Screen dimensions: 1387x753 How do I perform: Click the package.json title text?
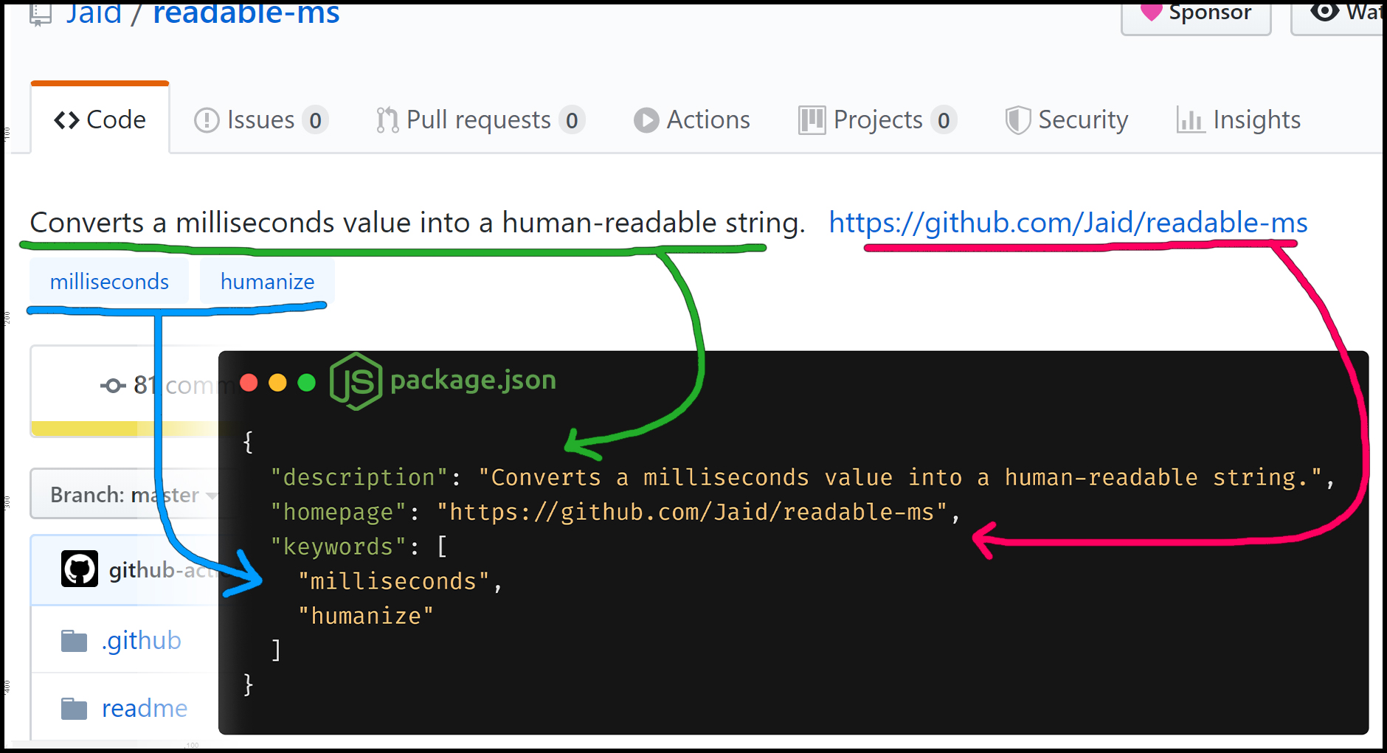click(x=473, y=381)
